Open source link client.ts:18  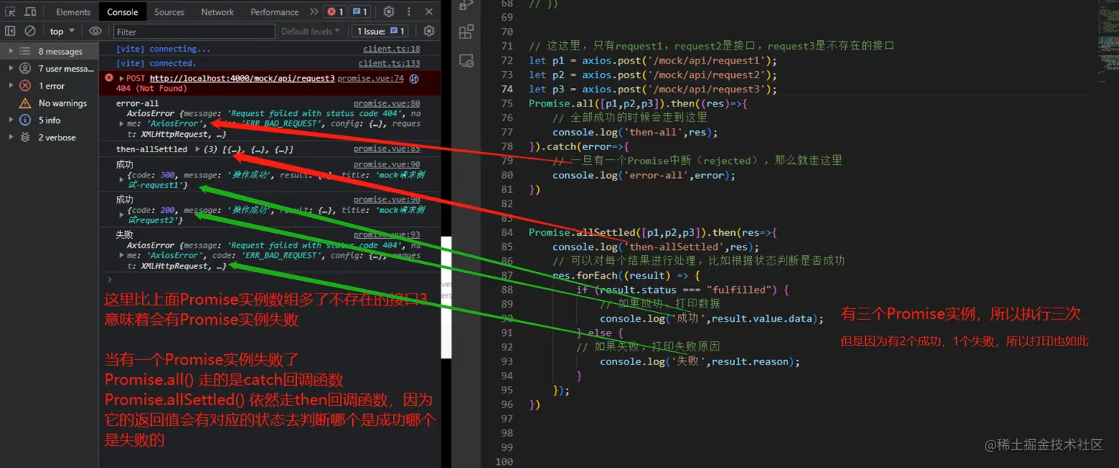coord(392,49)
